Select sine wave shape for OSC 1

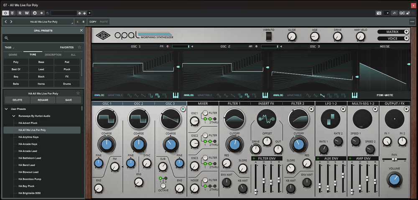[130, 95]
